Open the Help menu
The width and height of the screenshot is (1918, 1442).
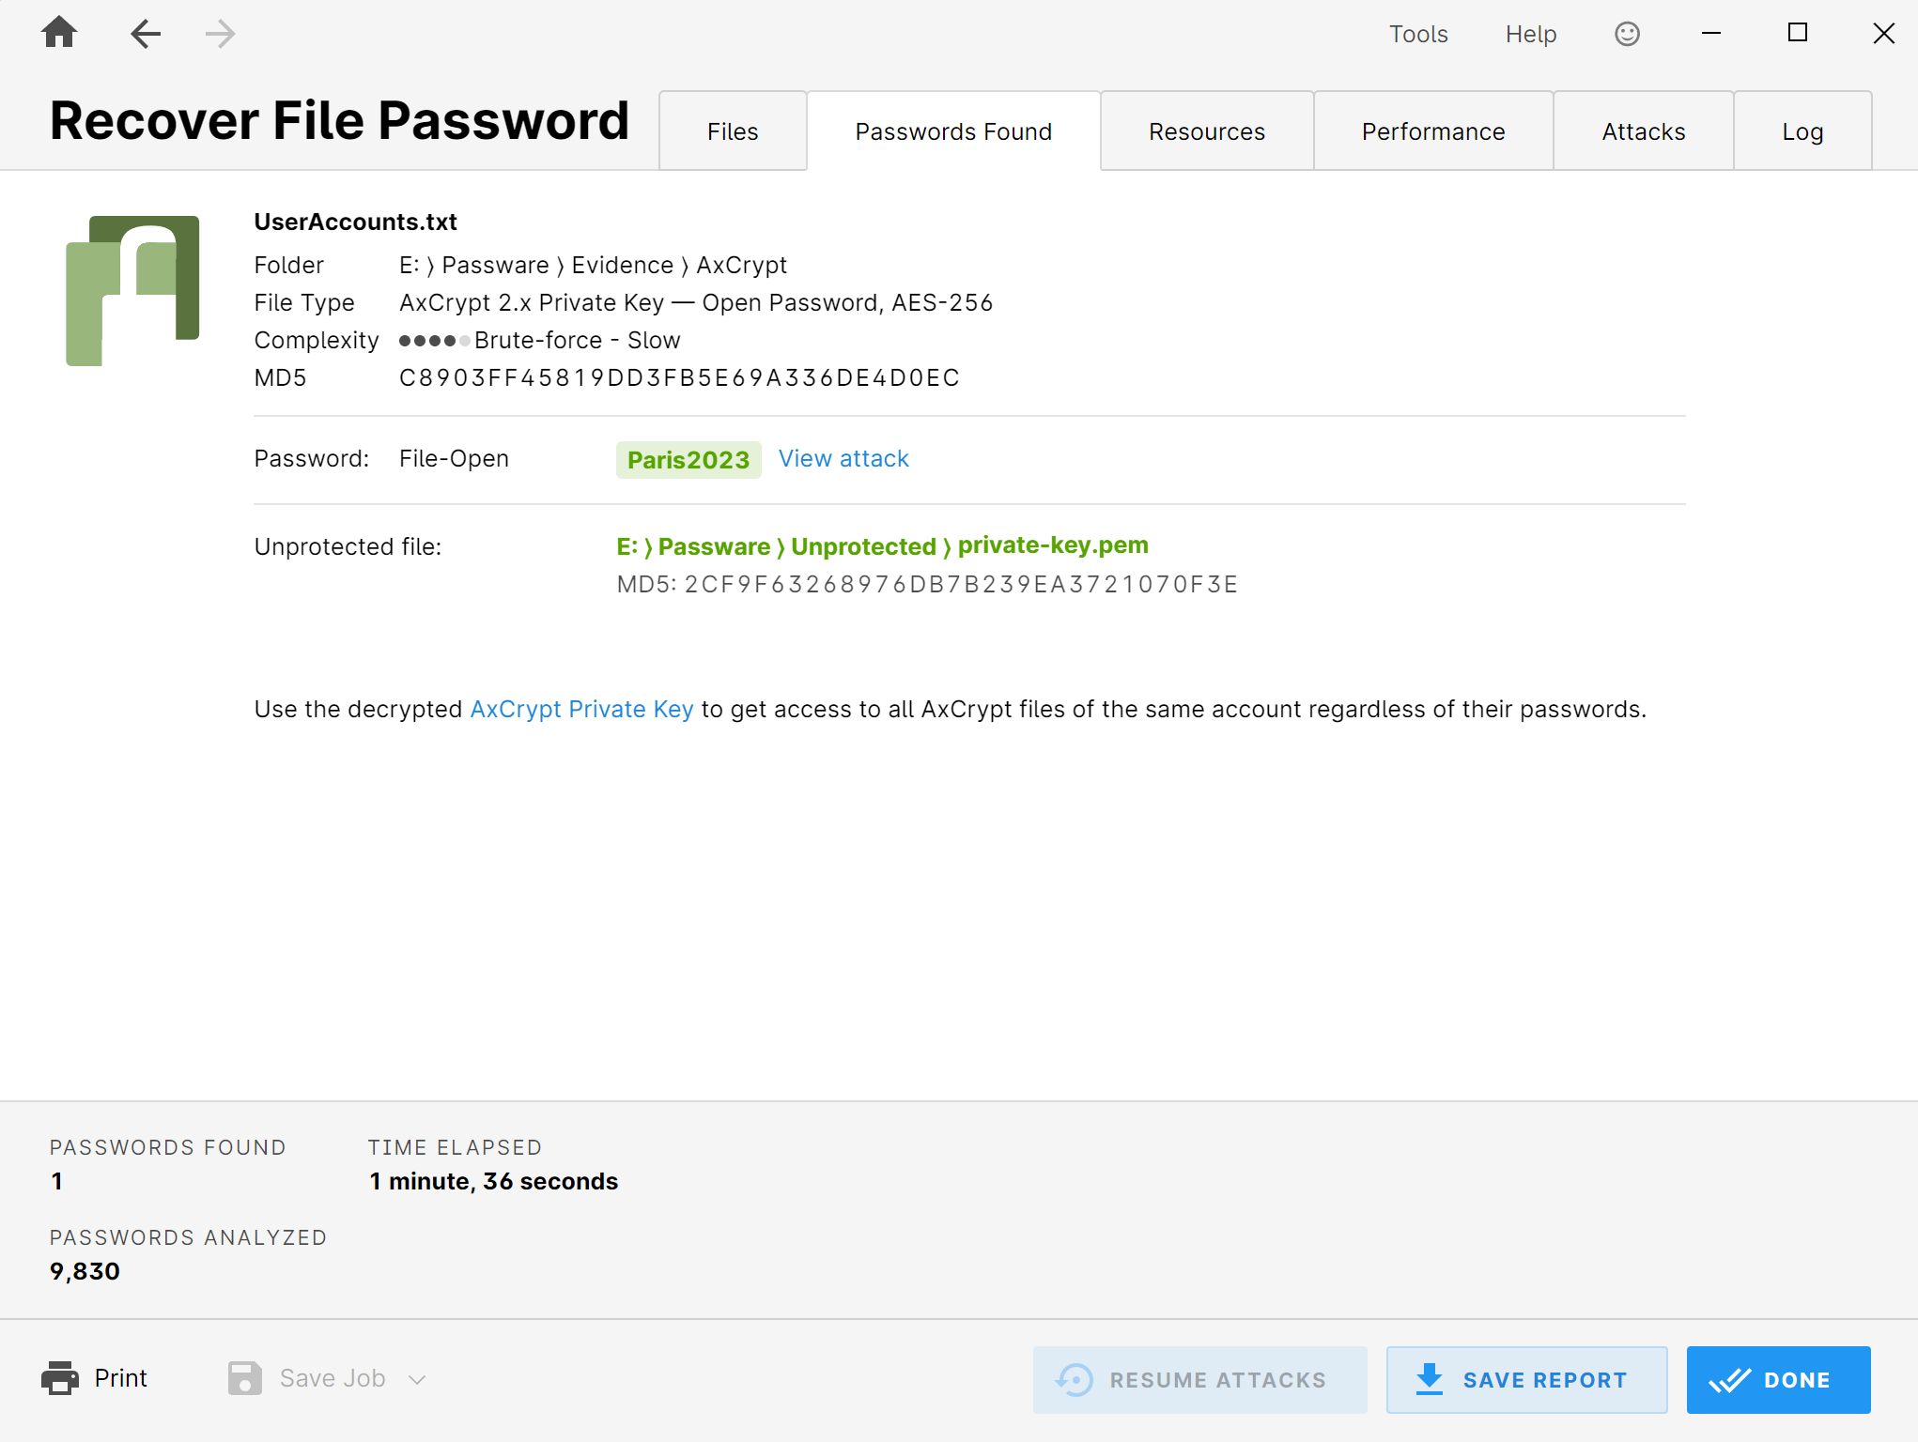tap(1531, 34)
